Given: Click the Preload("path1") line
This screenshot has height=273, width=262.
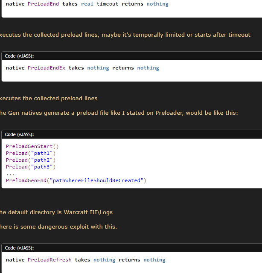Looking at the screenshot, I should 31,153.
